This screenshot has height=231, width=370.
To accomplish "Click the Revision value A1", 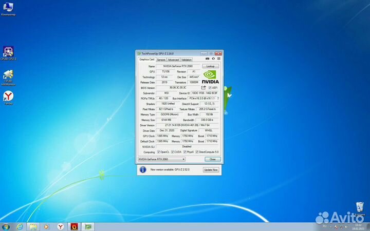I will coord(194,71).
